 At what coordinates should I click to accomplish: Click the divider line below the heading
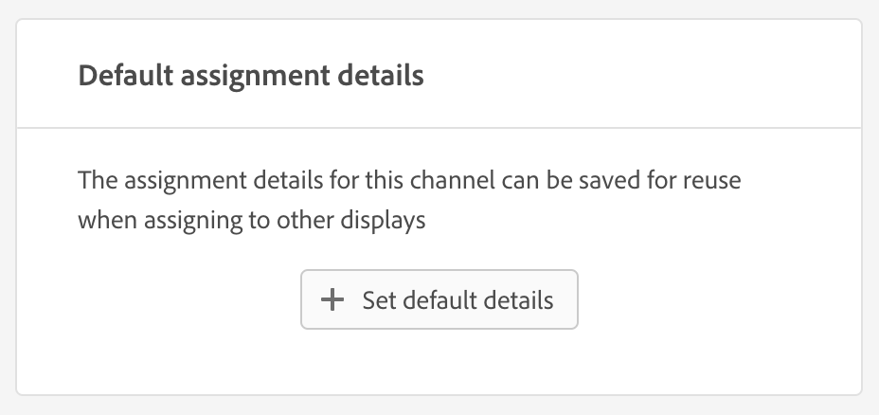(439, 127)
